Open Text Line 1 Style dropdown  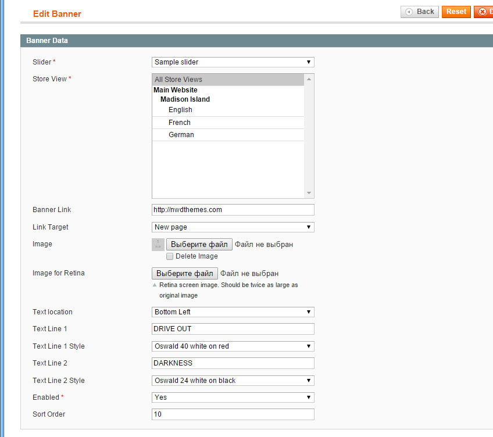(233, 346)
